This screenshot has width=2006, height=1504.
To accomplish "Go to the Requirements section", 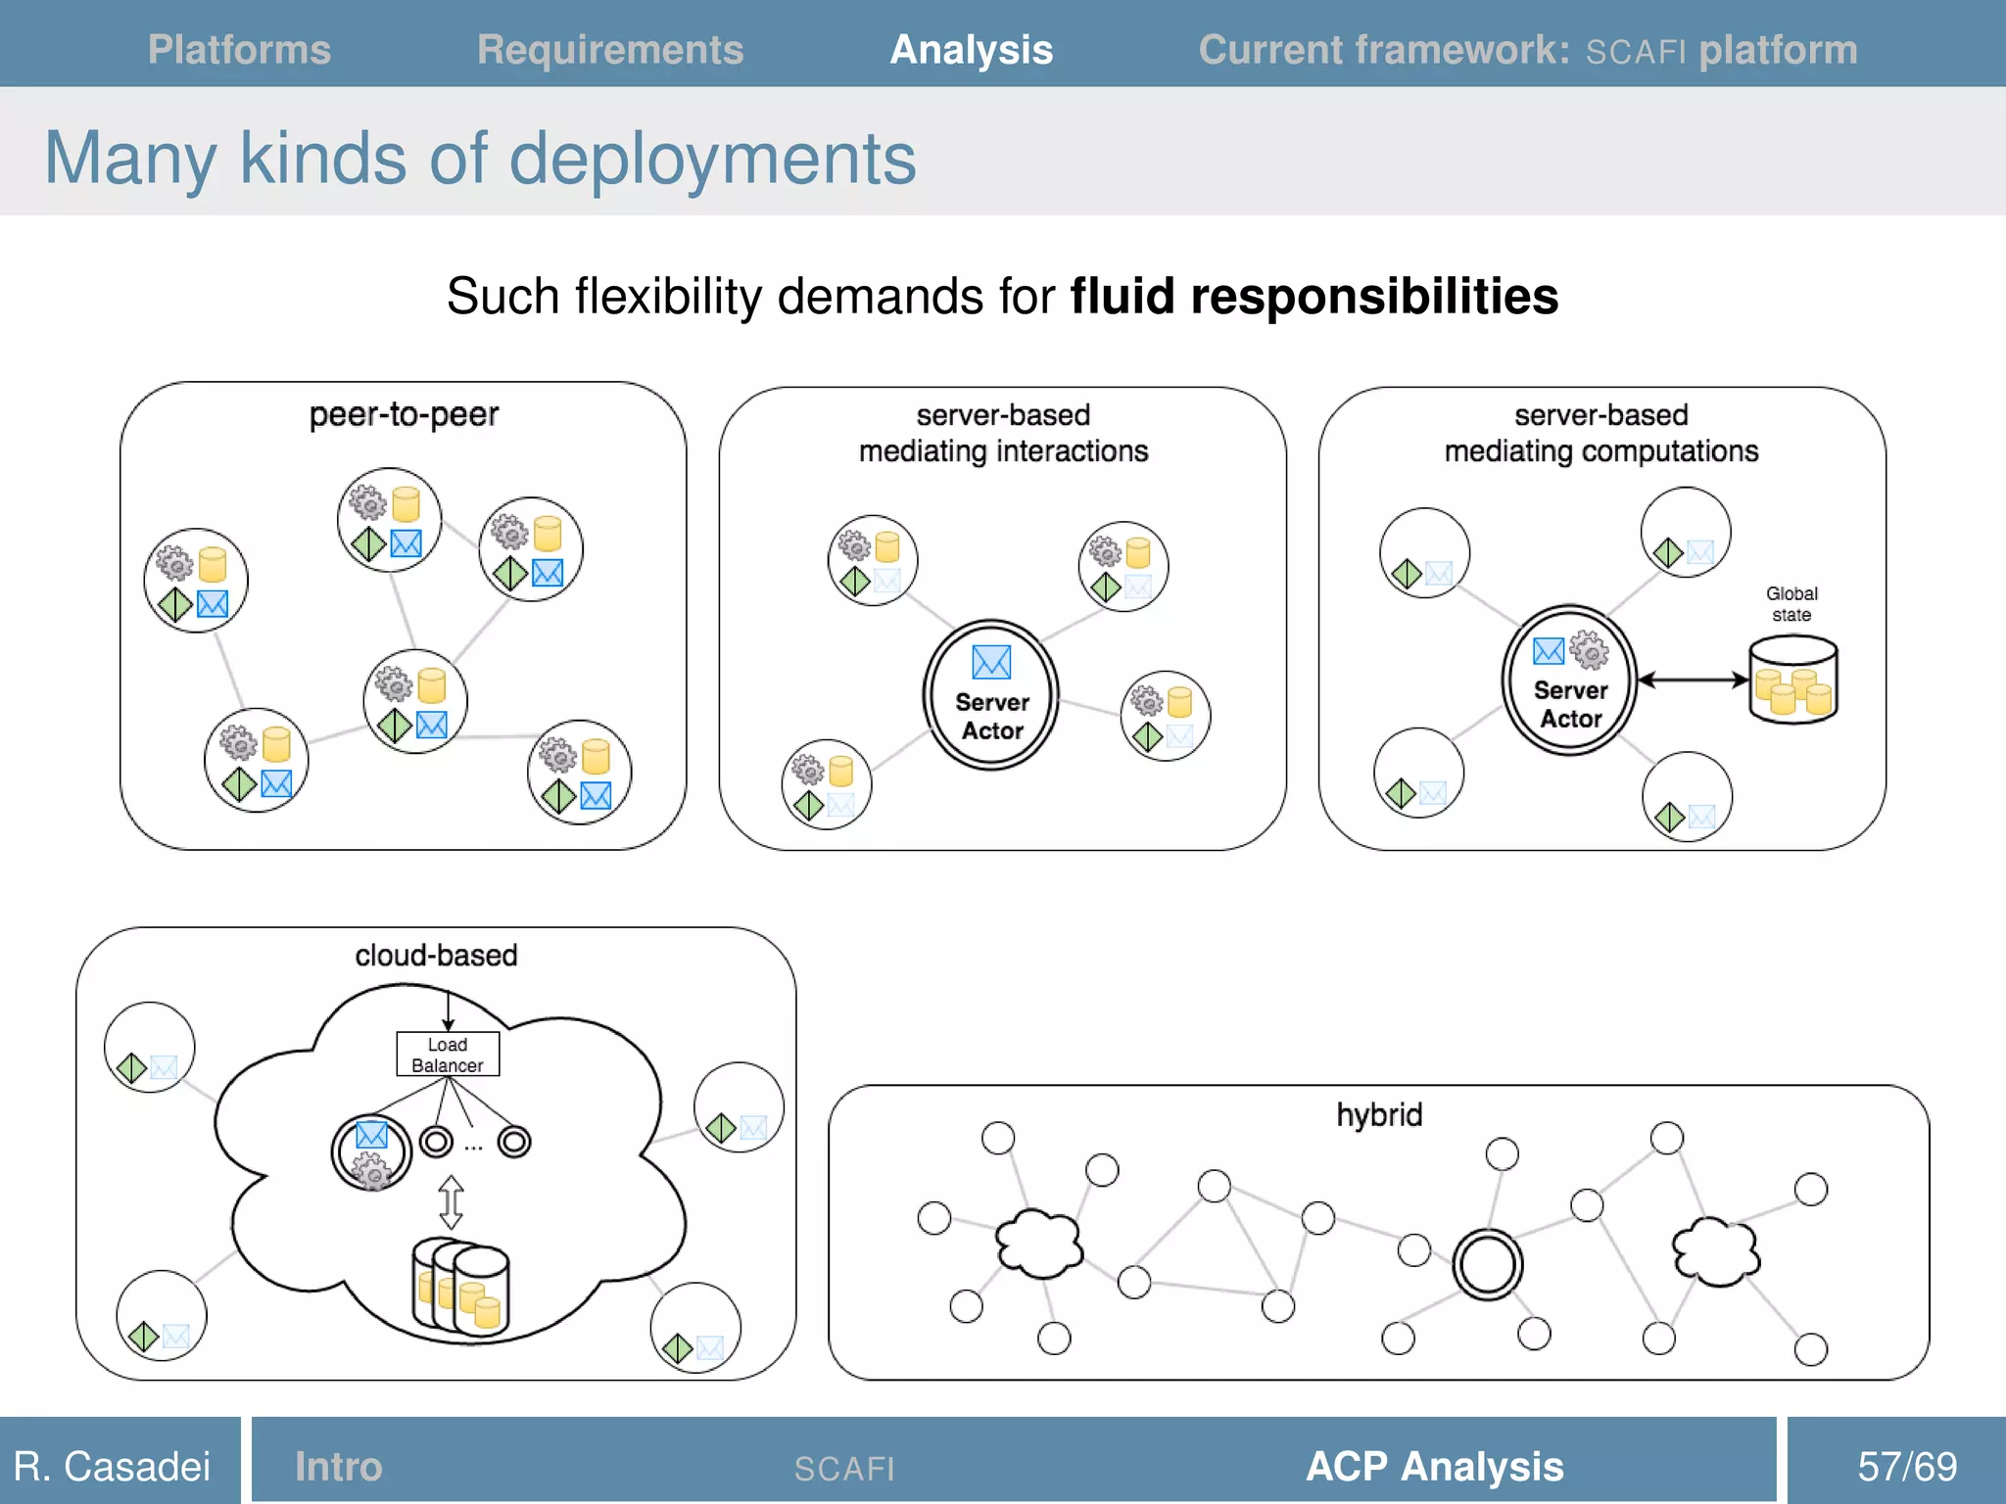I will (x=610, y=50).
